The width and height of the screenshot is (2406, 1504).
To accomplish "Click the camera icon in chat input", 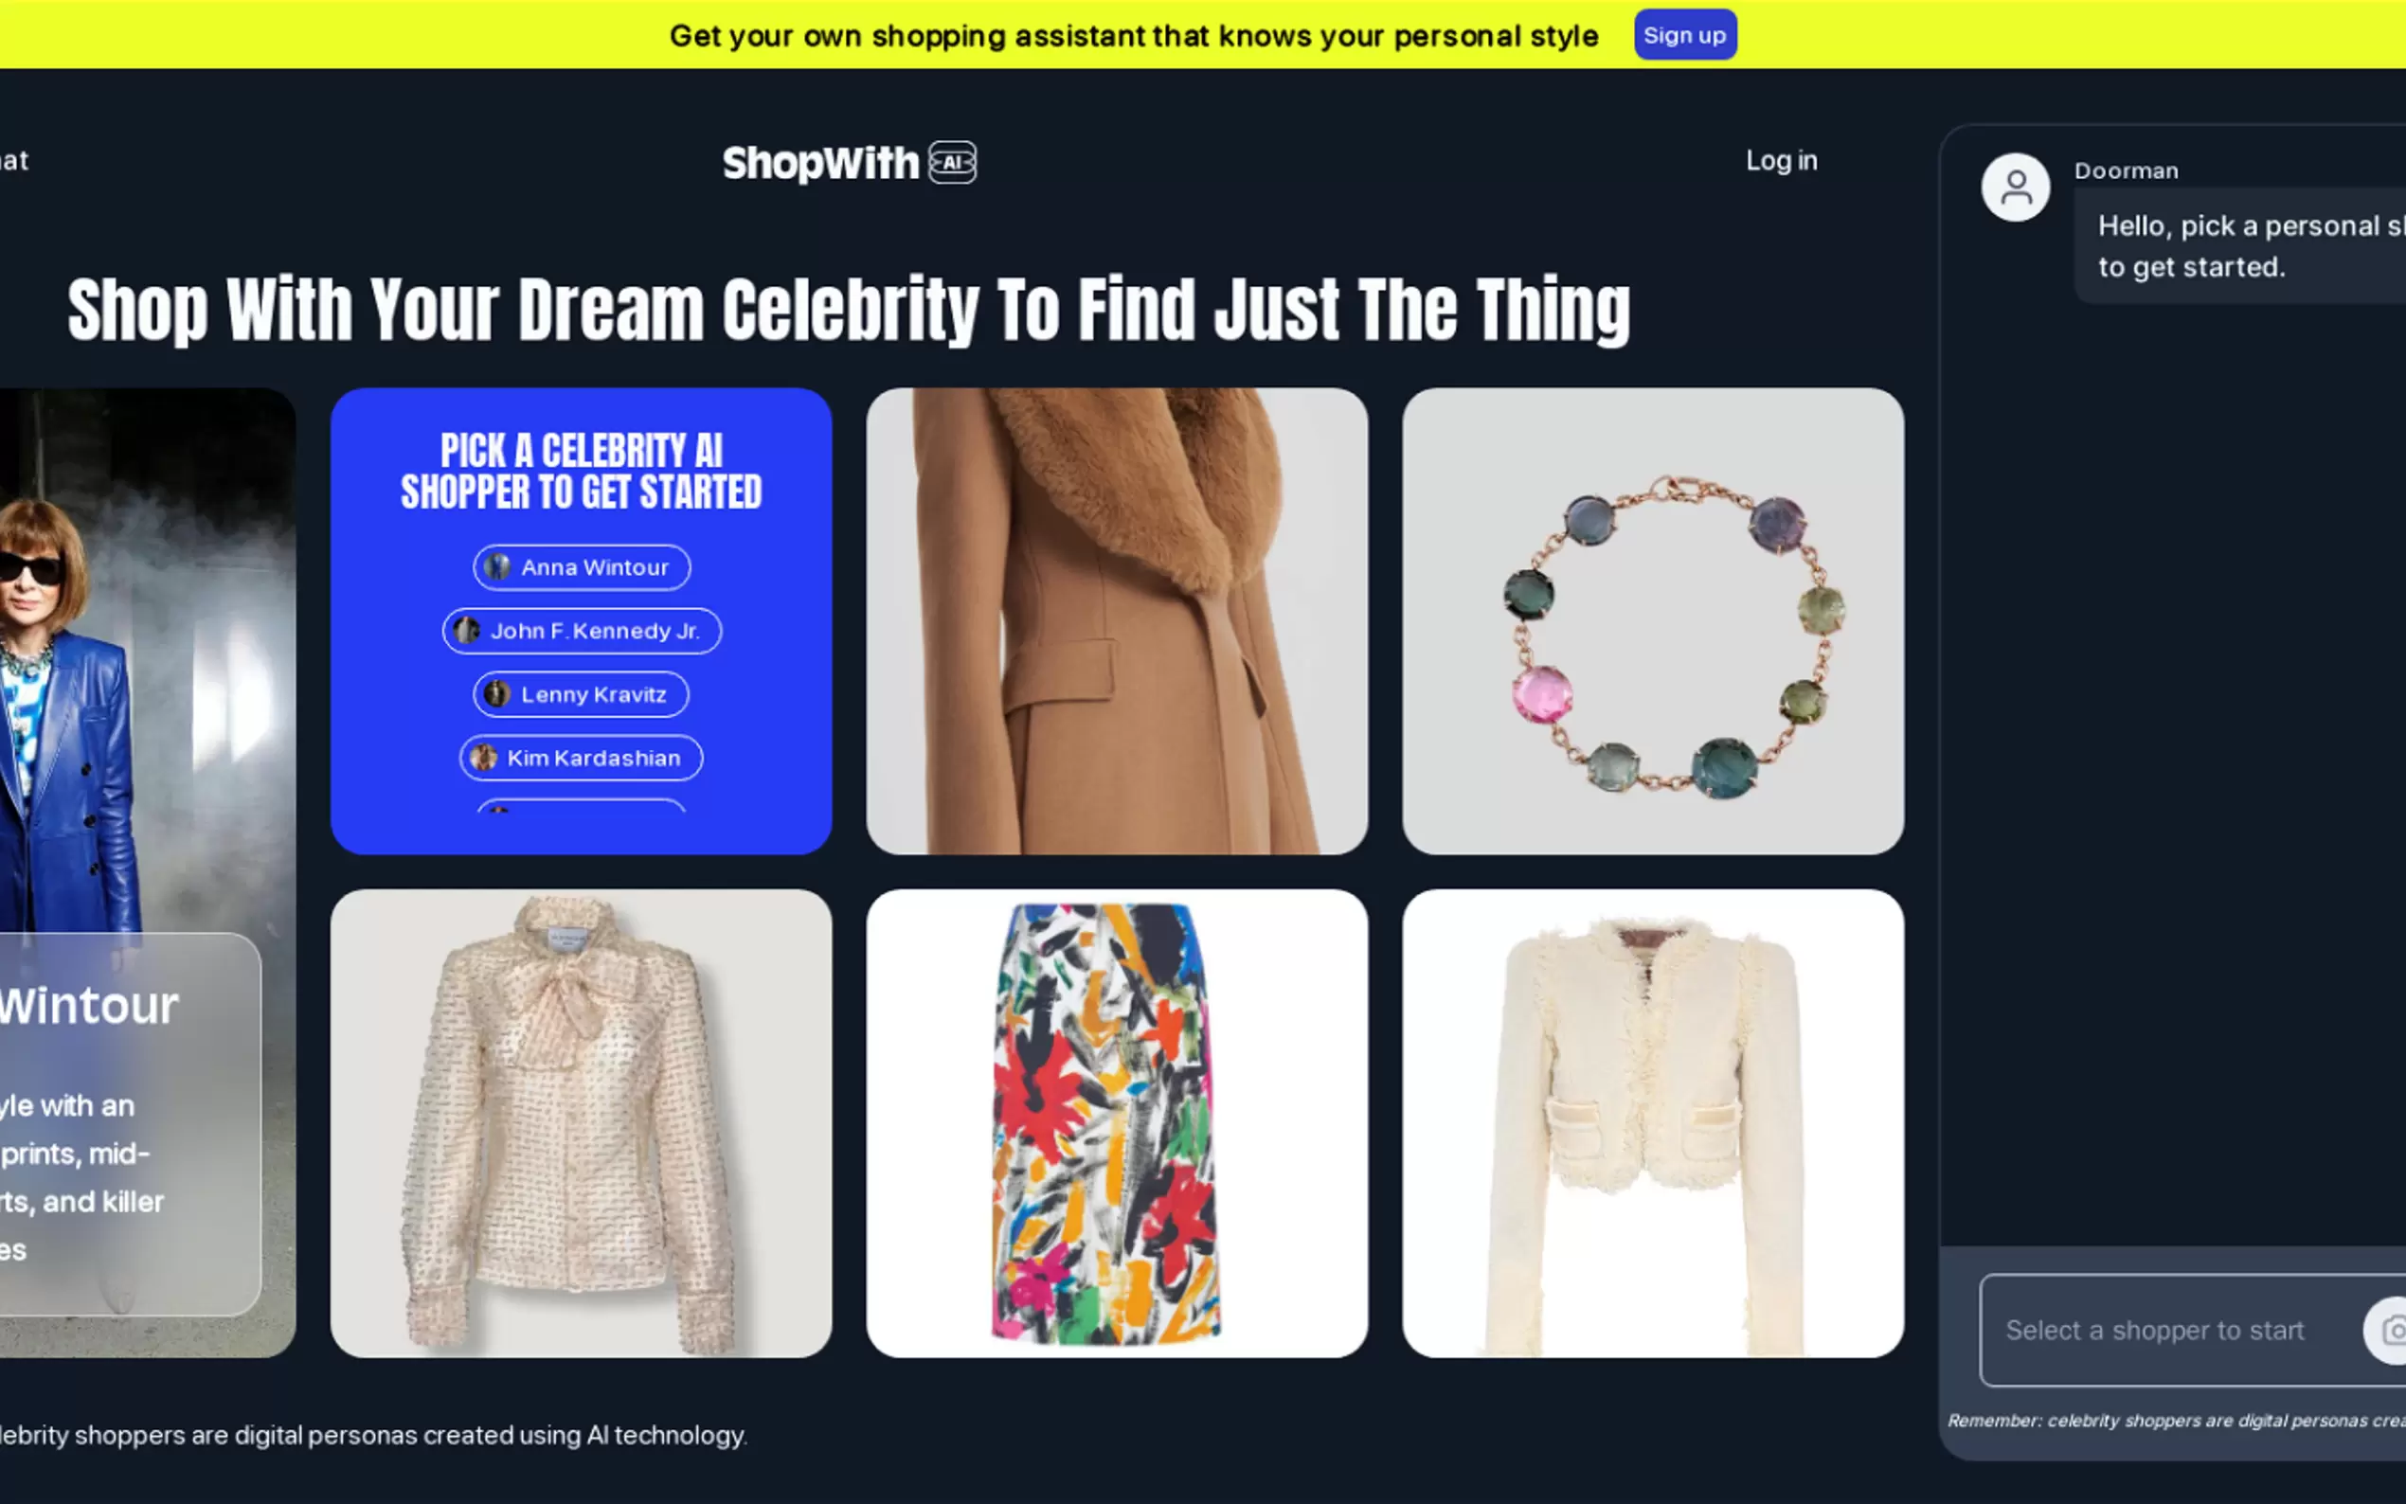I will 2392,1330.
